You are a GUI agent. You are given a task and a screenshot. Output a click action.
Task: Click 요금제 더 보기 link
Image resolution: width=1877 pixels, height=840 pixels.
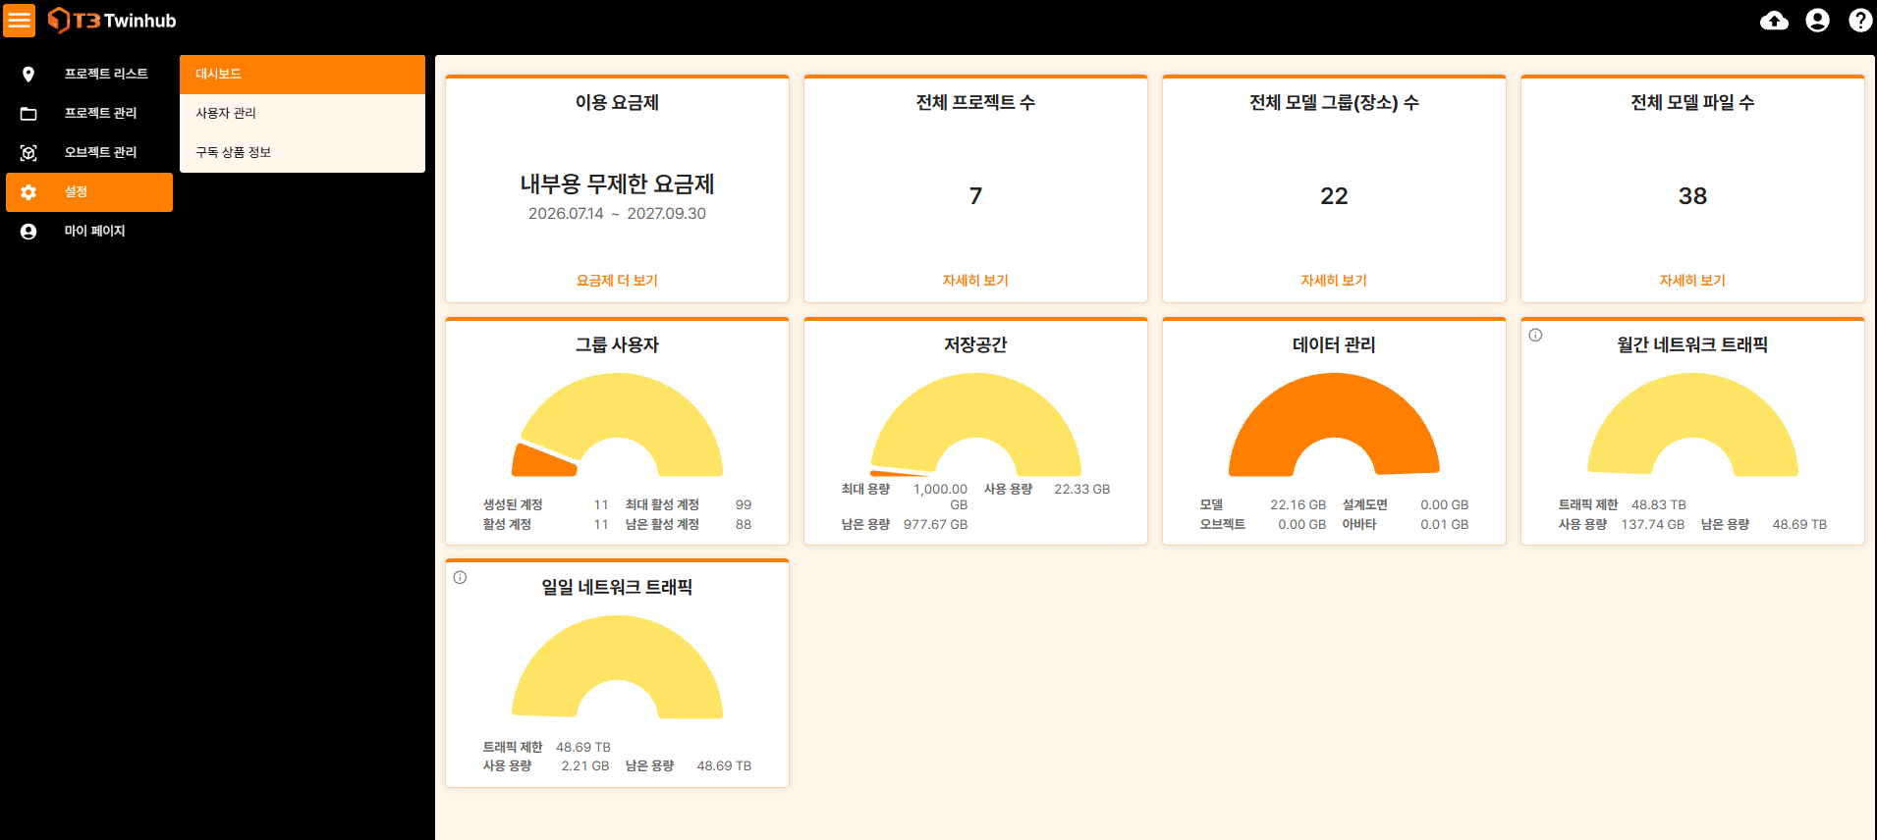click(617, 281)
